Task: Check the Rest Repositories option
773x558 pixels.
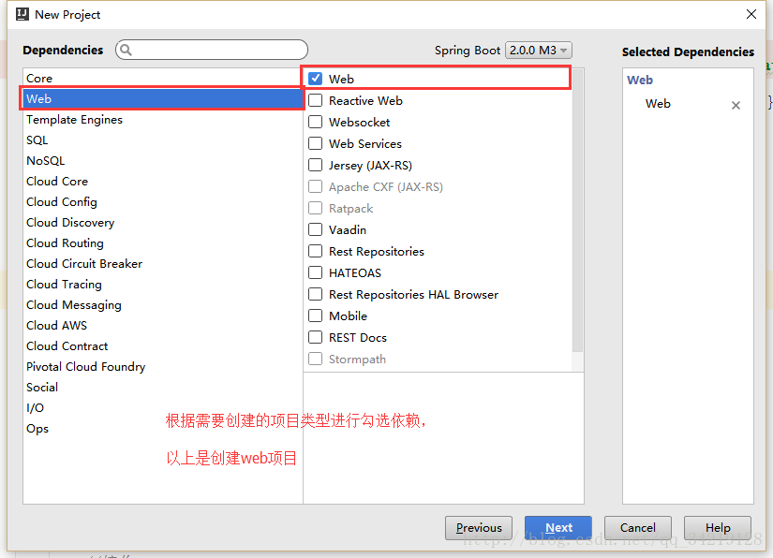Action: 316,251
